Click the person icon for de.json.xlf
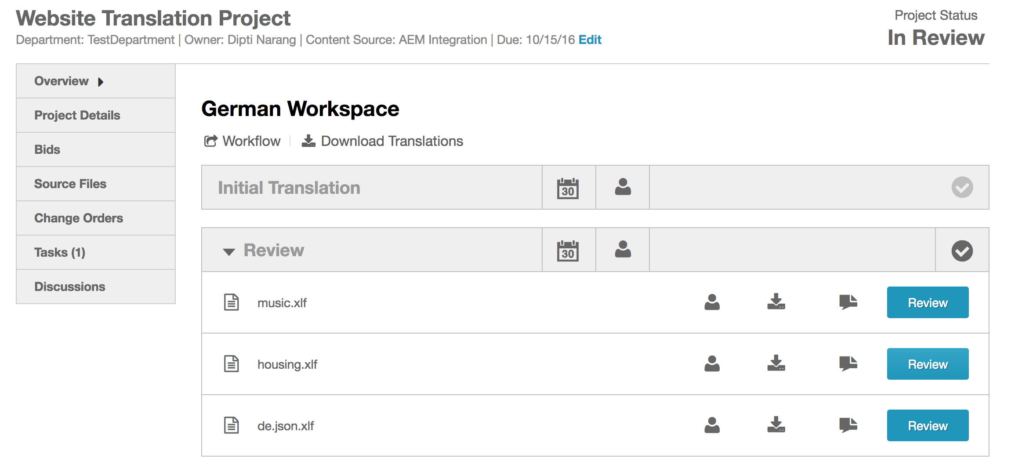1022x472 pixels. coord(712,425)
